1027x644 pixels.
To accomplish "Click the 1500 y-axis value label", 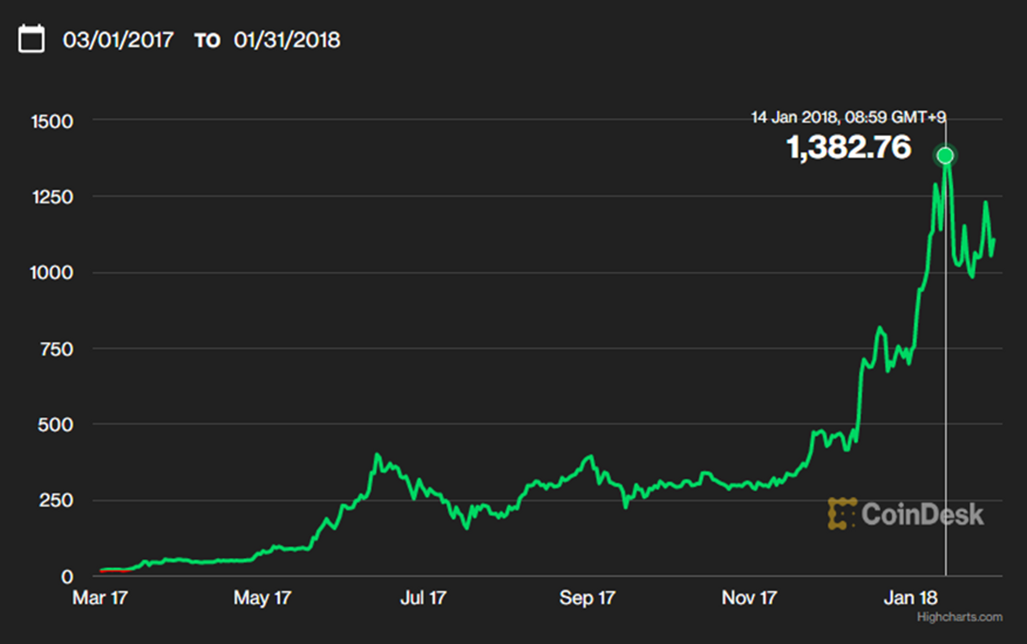I will pyautogui.click(x=52, y=122).
